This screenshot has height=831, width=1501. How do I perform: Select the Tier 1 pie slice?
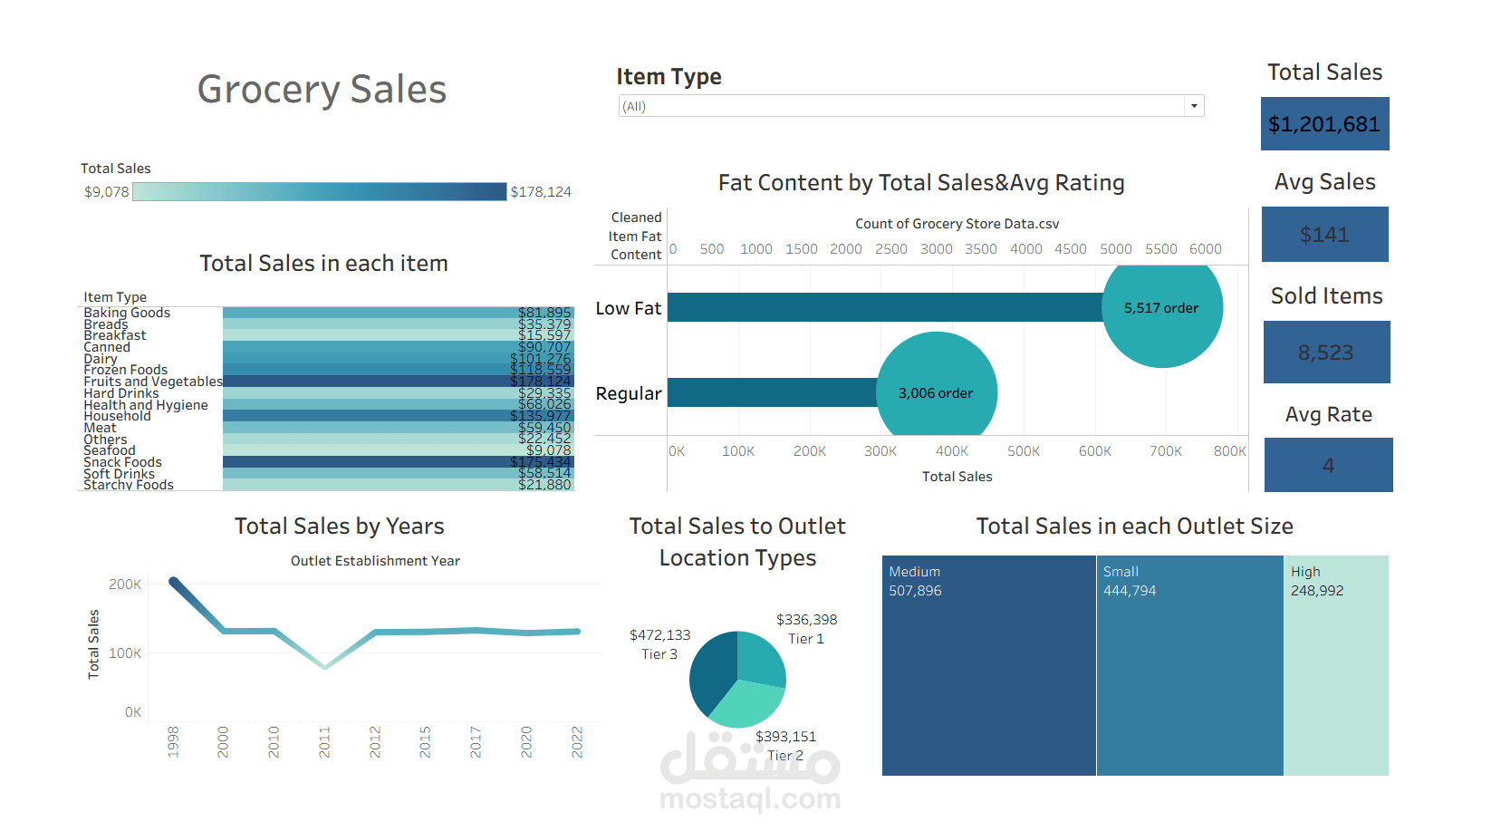click(x=761, y=658)
